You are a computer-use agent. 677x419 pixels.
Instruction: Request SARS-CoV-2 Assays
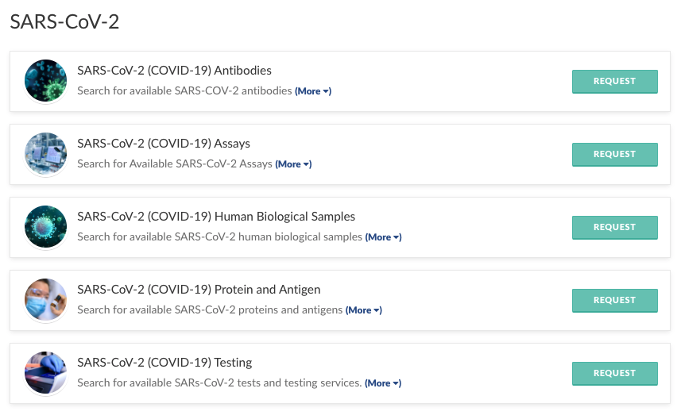click(614, 154)
